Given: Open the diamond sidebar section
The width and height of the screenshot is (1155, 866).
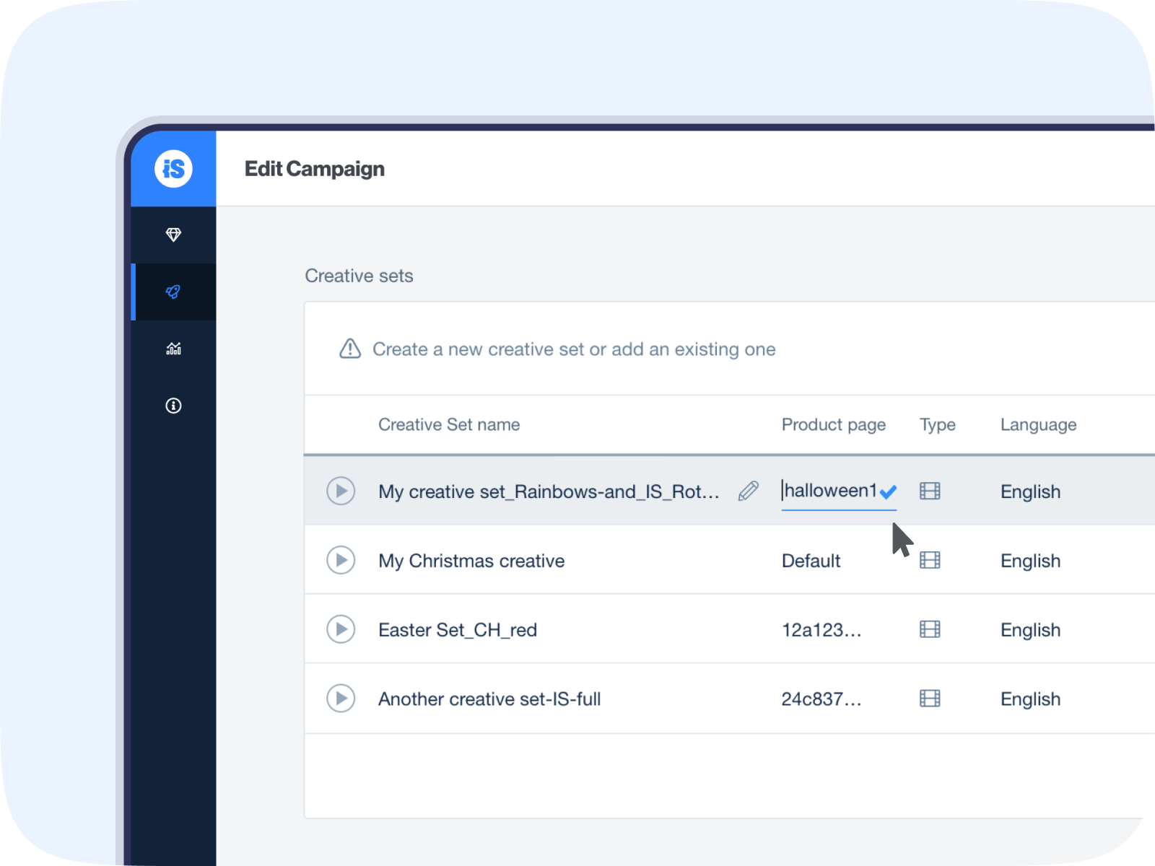Looking at the screenshot, I should click(x=173, y=235).
